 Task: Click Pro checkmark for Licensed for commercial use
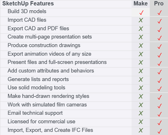(160, 123)
